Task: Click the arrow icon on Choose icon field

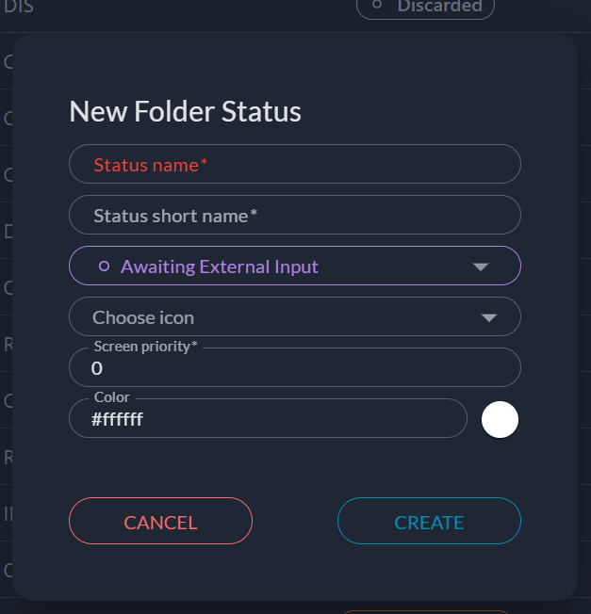Action: [488, 317]
